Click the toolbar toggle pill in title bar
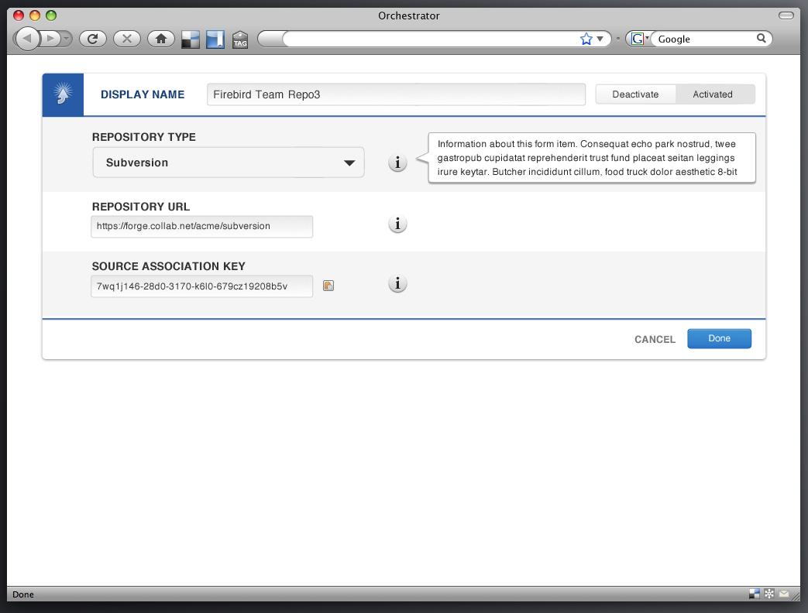Image resolution: width=808 pixels, height=613 pixels. coord(786,15)
